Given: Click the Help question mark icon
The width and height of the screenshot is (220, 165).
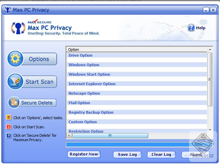Looking at the screenshot, I should click(x=191, y=28).
